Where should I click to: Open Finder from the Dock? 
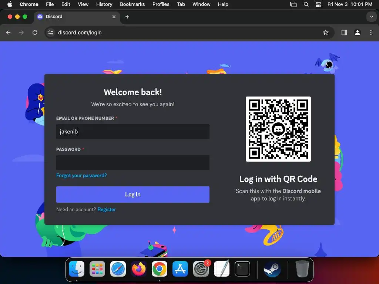click(77, 269)
